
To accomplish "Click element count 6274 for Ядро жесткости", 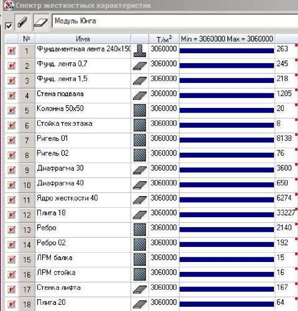I will [284, 198].
